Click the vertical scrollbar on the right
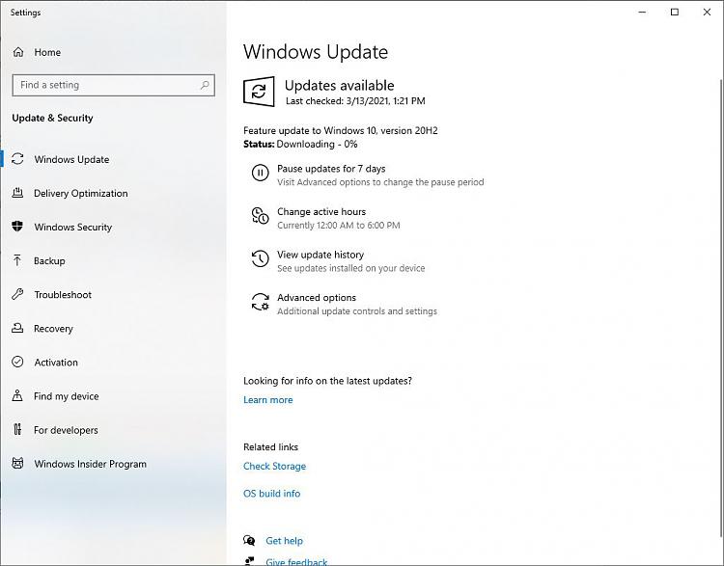The height and width of the screenshot is (566, 724). tap(721, 310)
